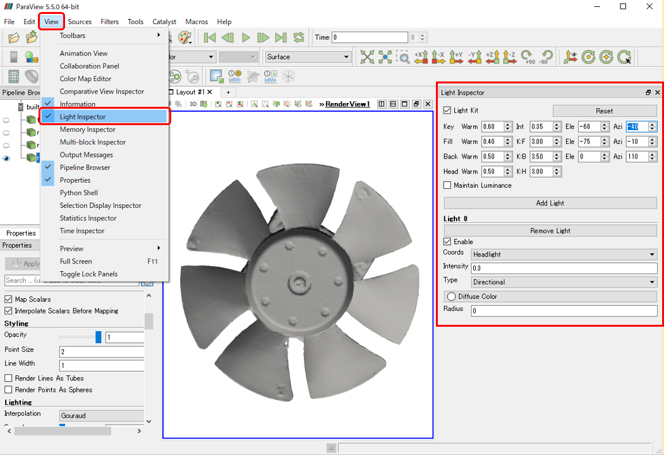Expand the Surface representation dropdown
Viewport: 664px width, 455px height.
point(308,57)
